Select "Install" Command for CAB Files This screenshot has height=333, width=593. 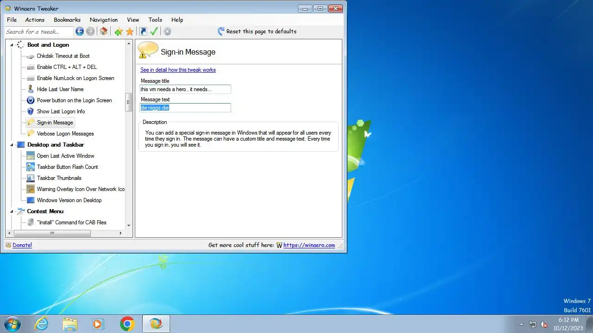(71, 222)
